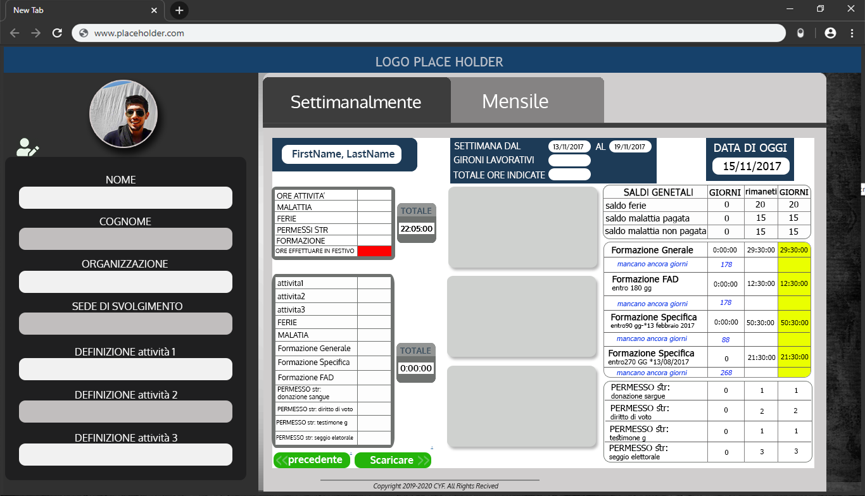The height and width of the screenshot is (496, 865).
Task: Click the ORE ATTIVITA' value cell
Action: [374, 195]
